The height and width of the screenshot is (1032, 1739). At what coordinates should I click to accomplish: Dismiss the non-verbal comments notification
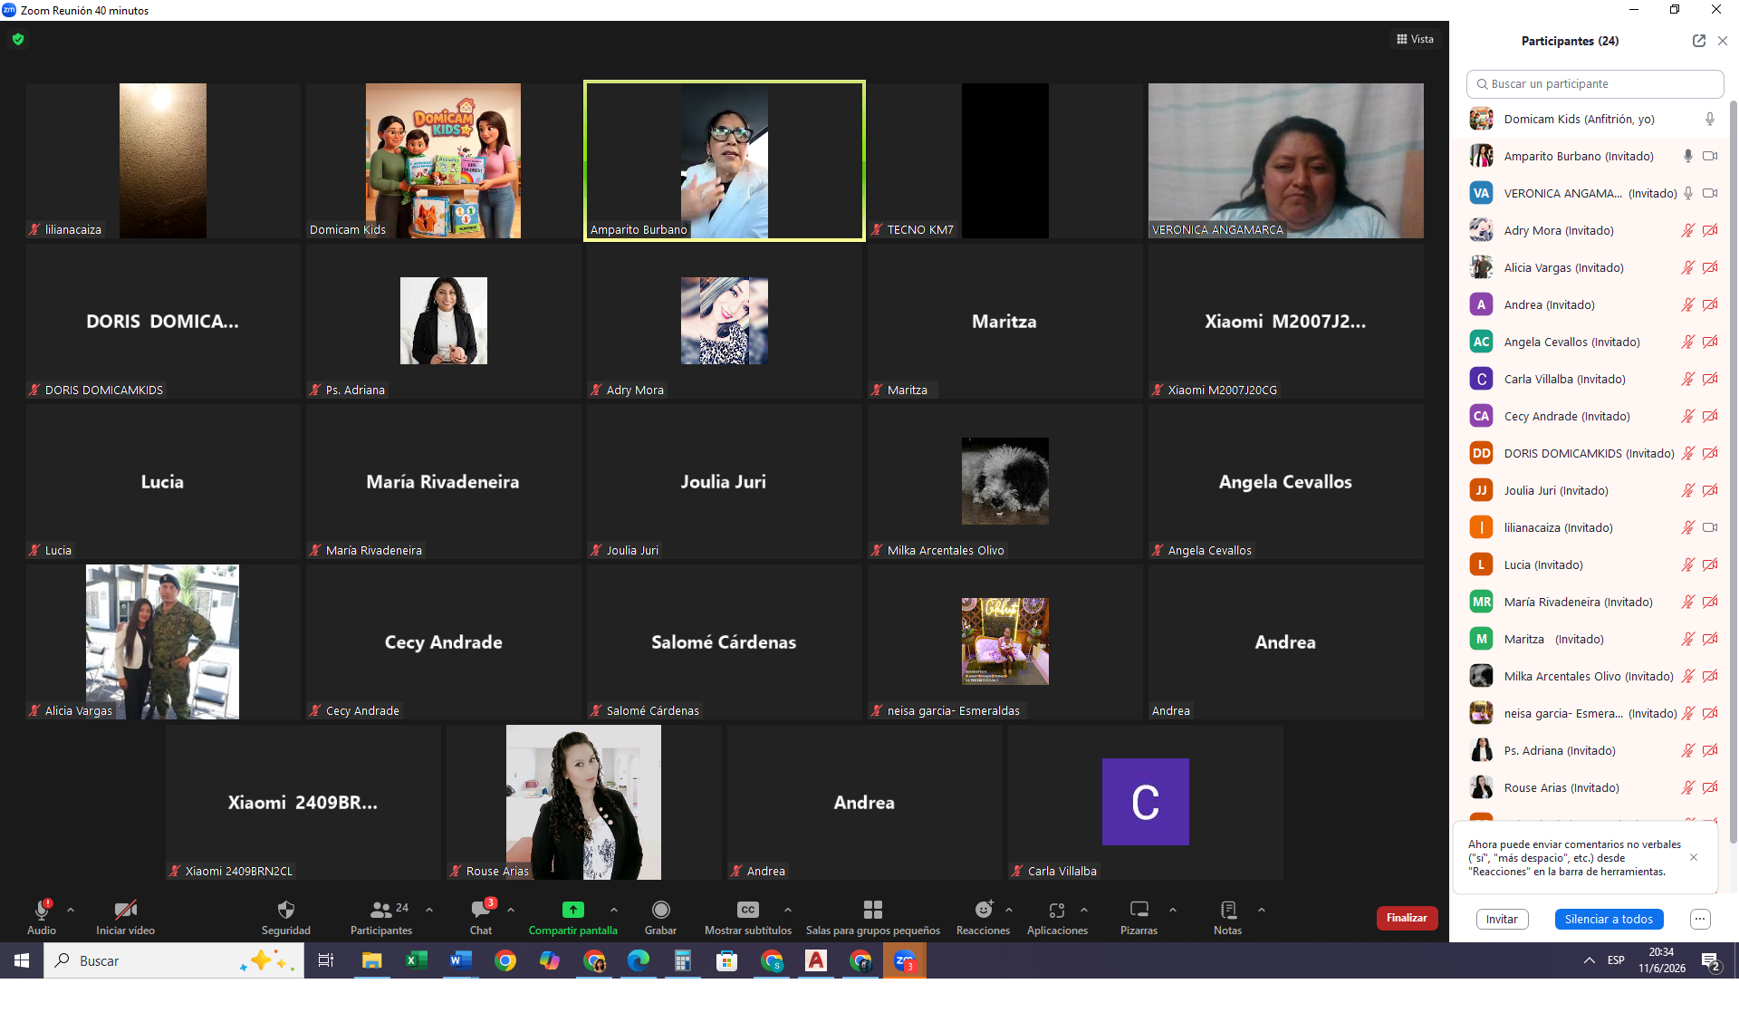1694,857
